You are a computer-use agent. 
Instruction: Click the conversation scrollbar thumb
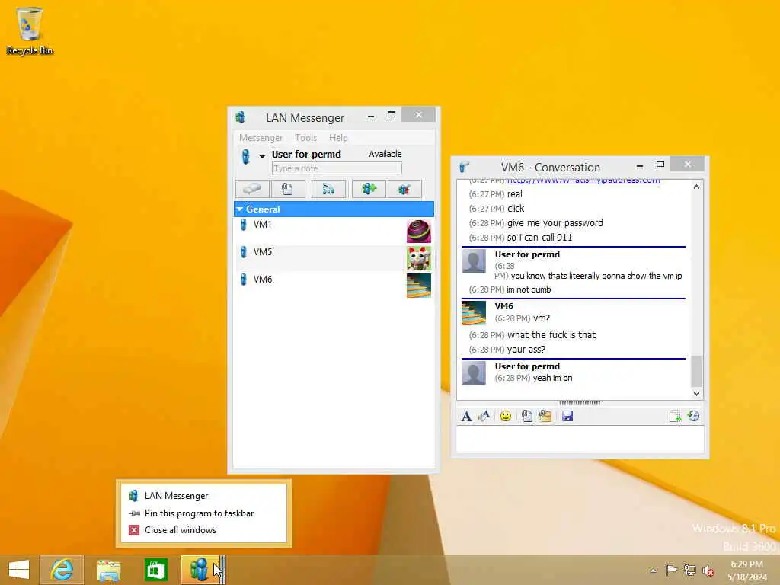pyautogui.click(x=696, y=371)
